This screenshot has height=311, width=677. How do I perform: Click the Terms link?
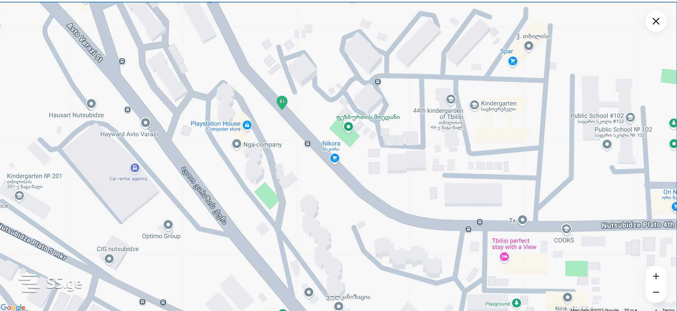668,309
